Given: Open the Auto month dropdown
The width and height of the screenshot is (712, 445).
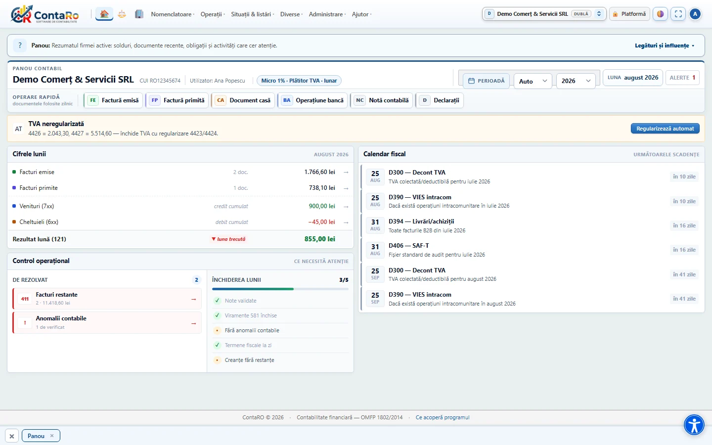Looking at the screenshot, I should (533, 81).
